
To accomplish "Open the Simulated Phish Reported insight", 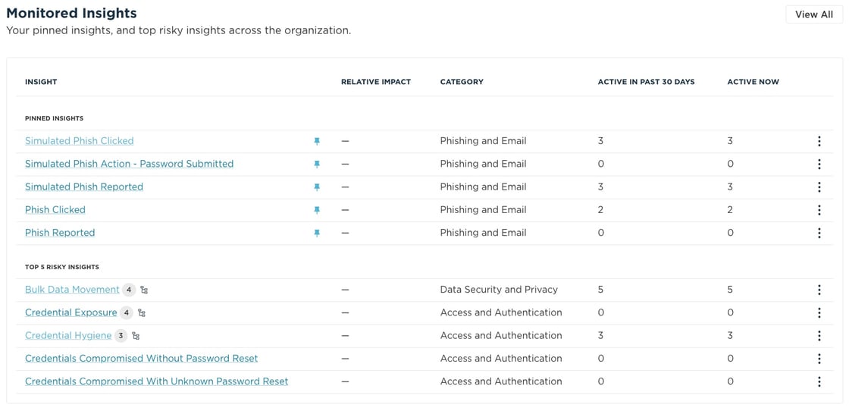I will coord(83,187).
